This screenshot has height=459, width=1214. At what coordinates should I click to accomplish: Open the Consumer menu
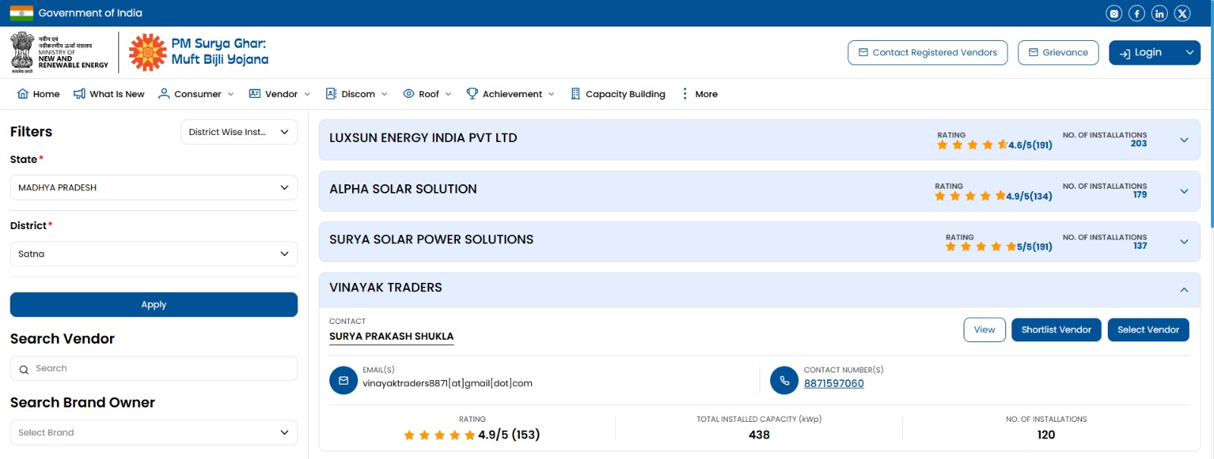(197, 93)
